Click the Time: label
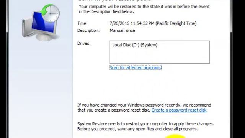 pyautogui.click(x=82, y=23)
